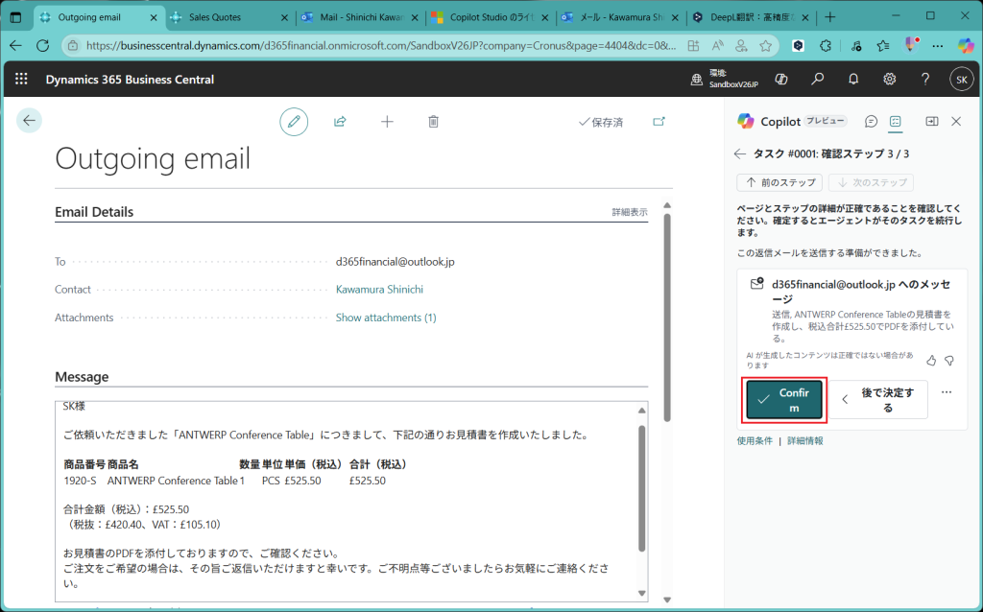Image resolution: width=983 pixels, height=612 pixels.
Task: Open Show attachments (1) link
Action: point(386,318)
